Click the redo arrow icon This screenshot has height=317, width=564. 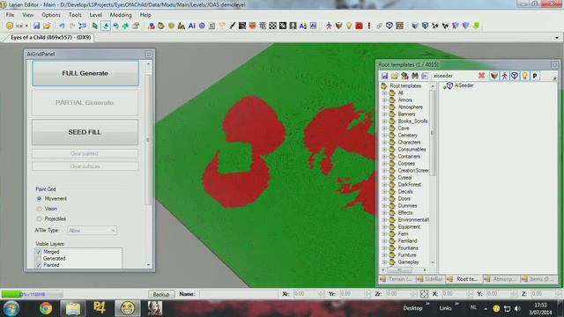coord(72,26)
